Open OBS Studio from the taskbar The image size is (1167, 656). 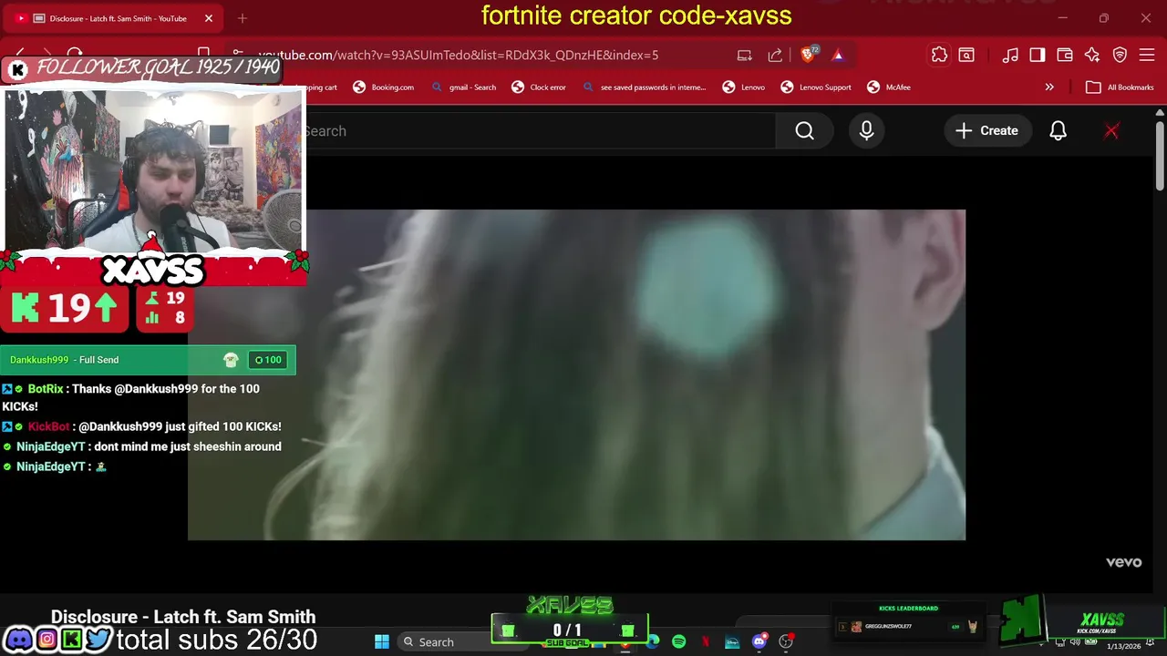tap(785, 641)
